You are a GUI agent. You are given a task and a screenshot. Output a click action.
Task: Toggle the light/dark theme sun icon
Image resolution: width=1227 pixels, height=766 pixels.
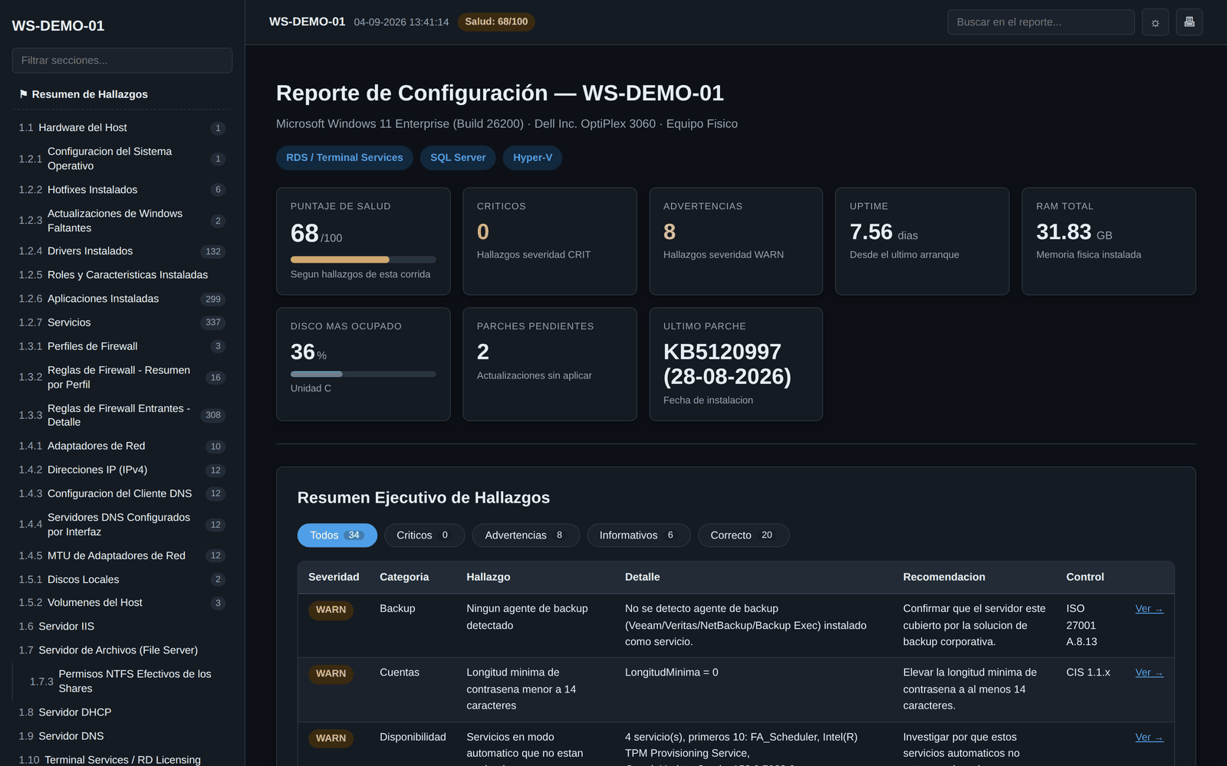pyautogui.click(x=1155, y=22)
